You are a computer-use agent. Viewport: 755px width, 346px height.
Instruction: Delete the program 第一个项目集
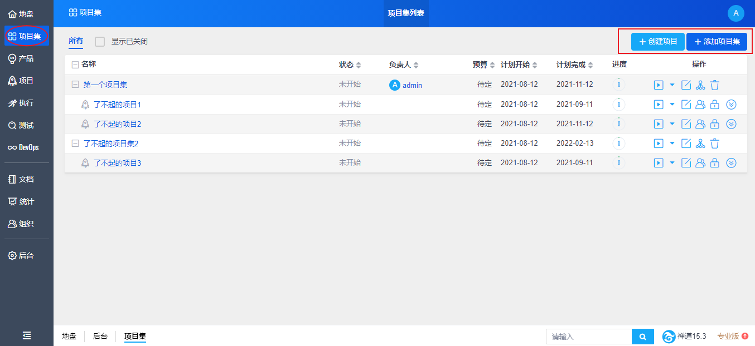715,85
